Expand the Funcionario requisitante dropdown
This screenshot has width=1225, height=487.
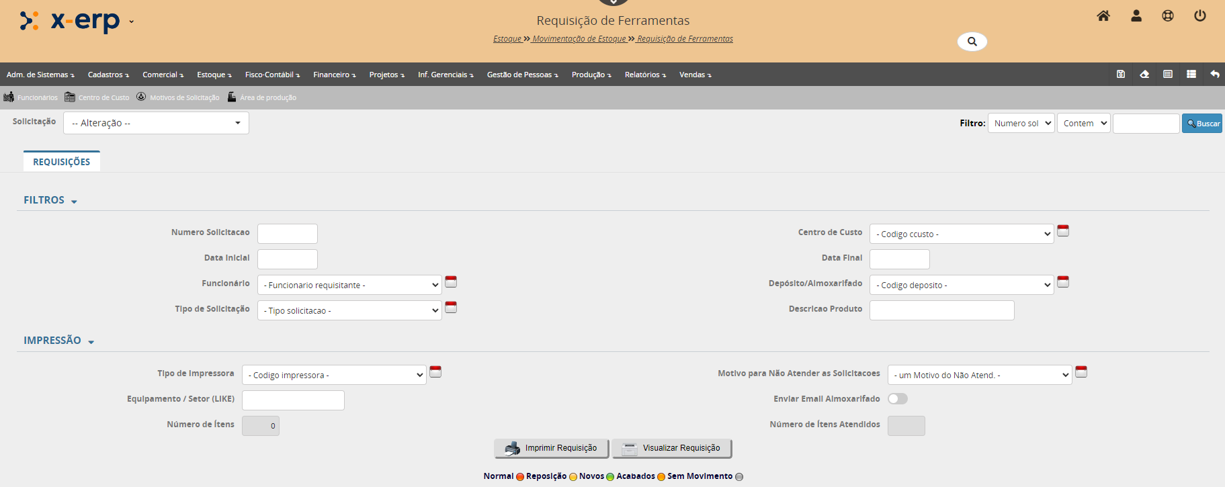(x=349, y=285)
